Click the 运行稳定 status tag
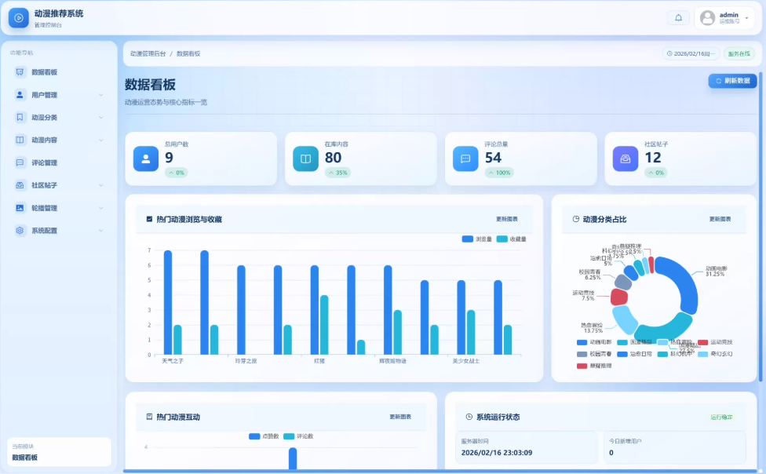This screenshot has width=766, height=474. tap(721, 417)
